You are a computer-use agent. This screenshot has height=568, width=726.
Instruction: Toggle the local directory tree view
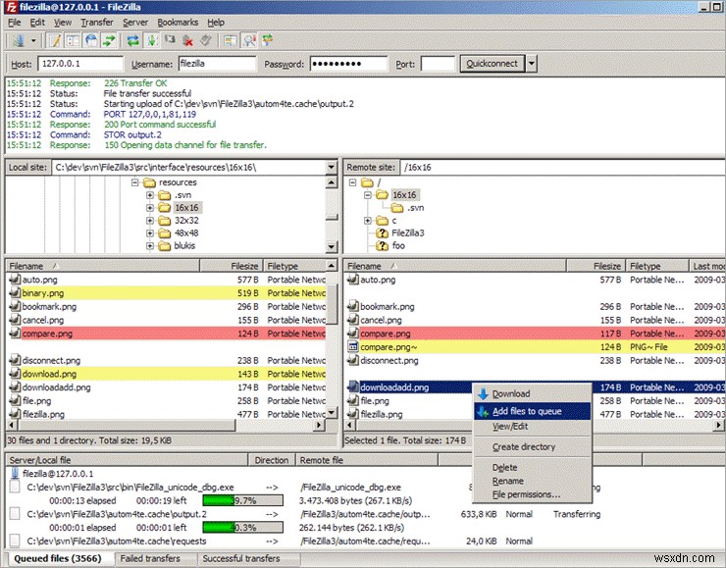[x=71, y=40]
